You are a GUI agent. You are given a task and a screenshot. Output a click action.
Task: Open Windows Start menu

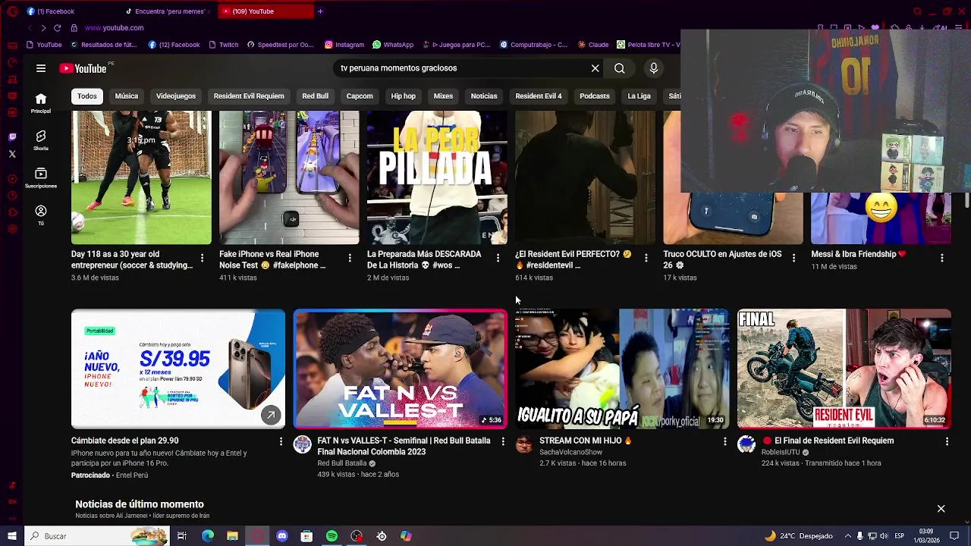[11, 536]
